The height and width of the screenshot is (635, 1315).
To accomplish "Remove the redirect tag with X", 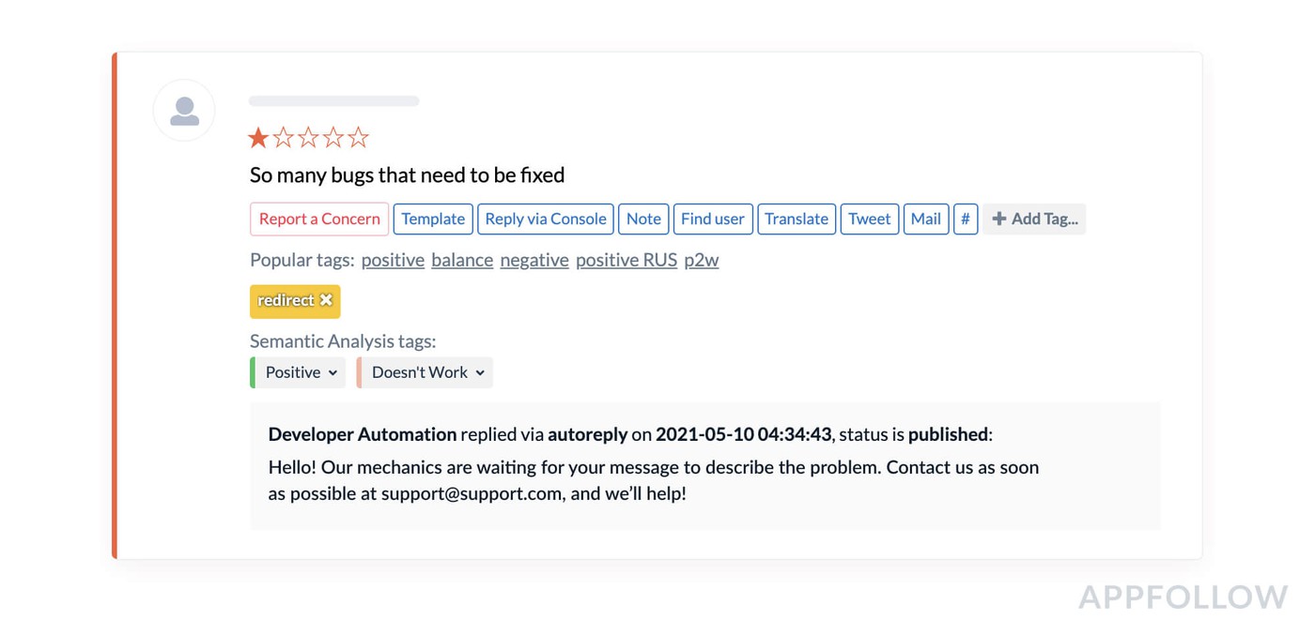I will (326, 300).
